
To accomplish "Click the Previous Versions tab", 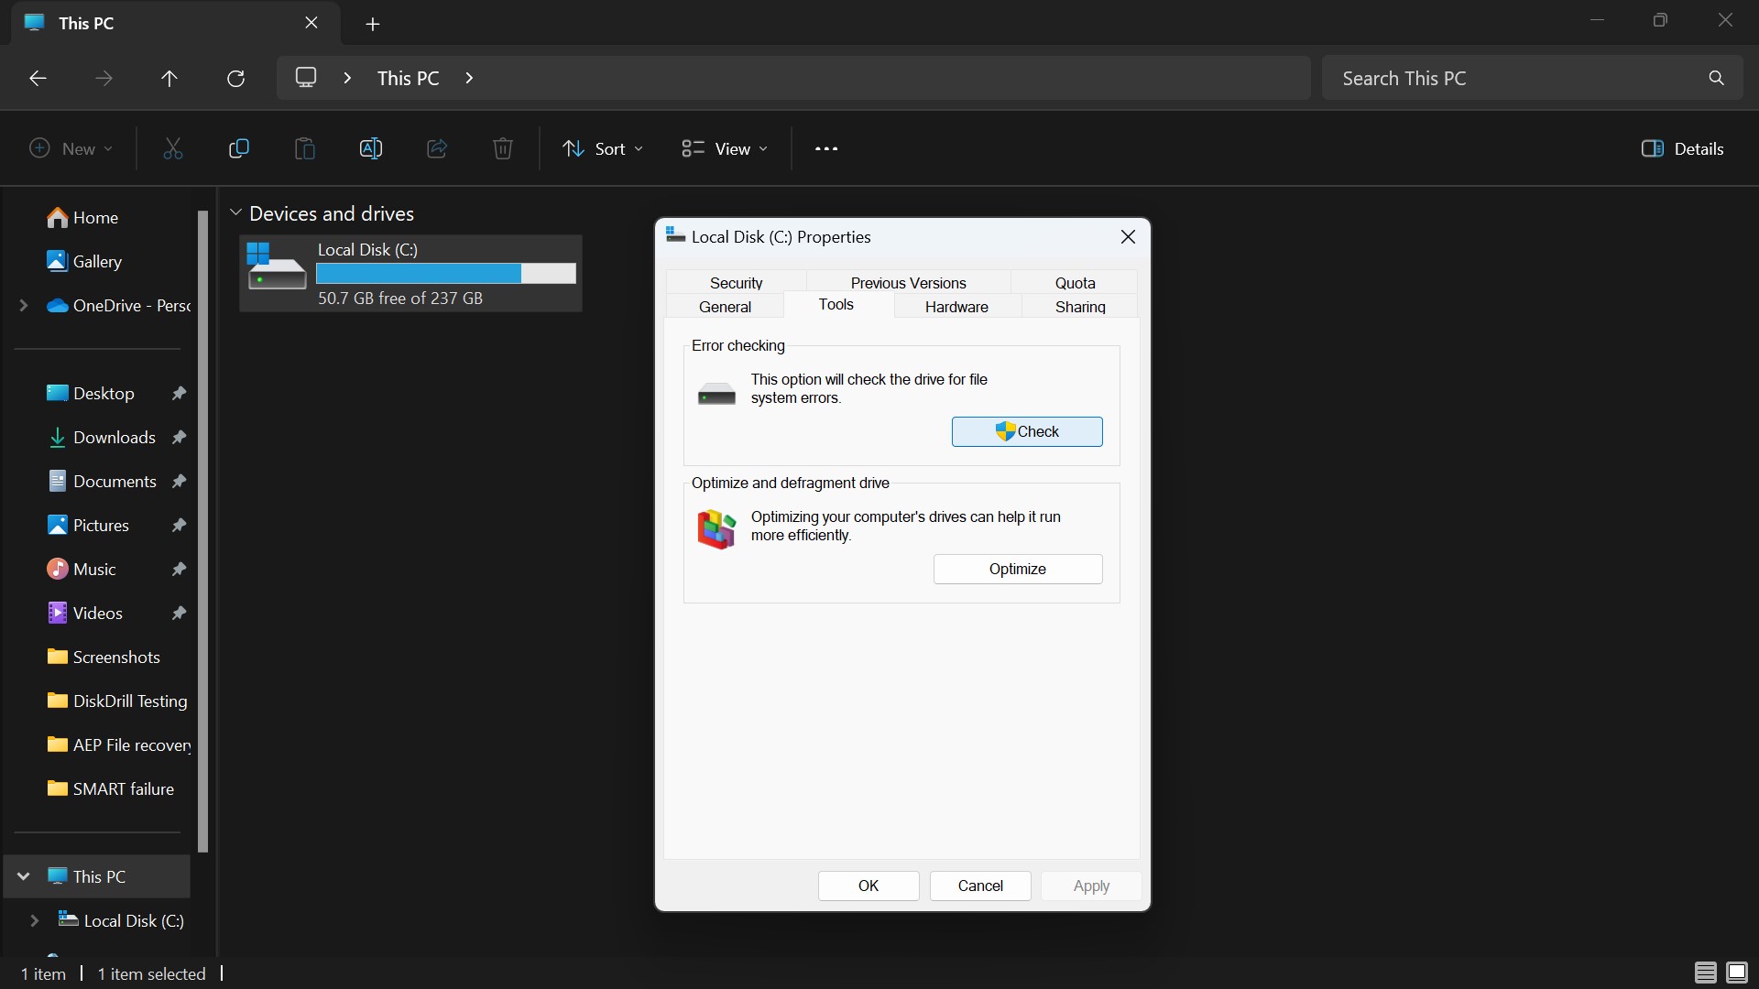I will click(x=909, y=283).
